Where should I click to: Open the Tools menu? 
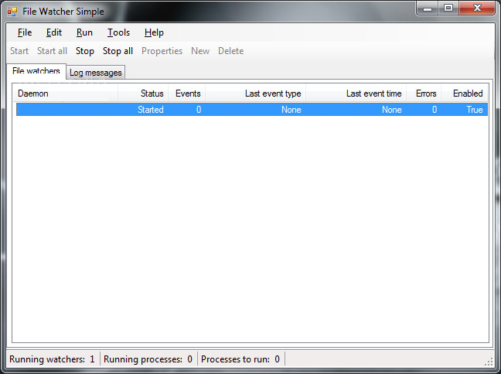(x=118, y=32)
